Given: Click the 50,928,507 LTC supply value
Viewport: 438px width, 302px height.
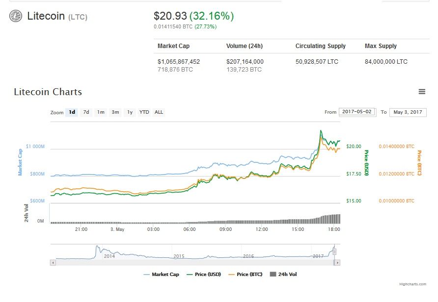Looking at the screenshot, I should [x=317, y=62].
